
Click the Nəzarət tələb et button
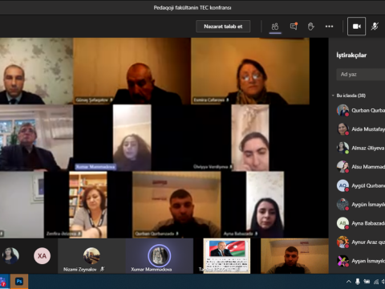point(223,26)
